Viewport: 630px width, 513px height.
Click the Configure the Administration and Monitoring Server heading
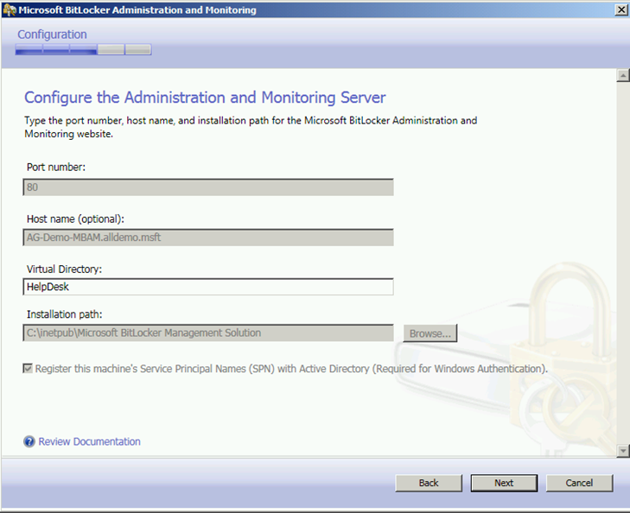tap(205, 98)
